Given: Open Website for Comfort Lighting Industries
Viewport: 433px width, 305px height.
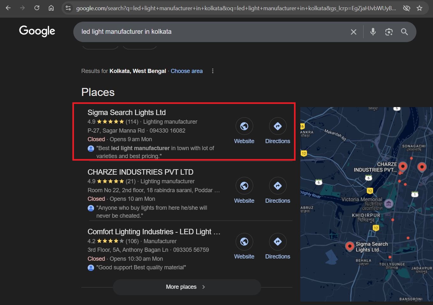Looking at the screenshot, I should [x=244, y=242].
